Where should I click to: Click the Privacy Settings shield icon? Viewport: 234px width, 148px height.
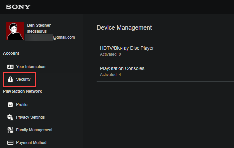pyautogui.click(x=10, y=117)
